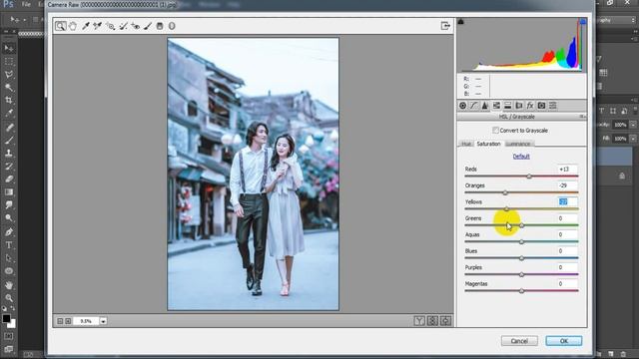Open the Effects fx panel icon
Image resolution: width=639 pixels, height=359 pixels.
[530, 106]
